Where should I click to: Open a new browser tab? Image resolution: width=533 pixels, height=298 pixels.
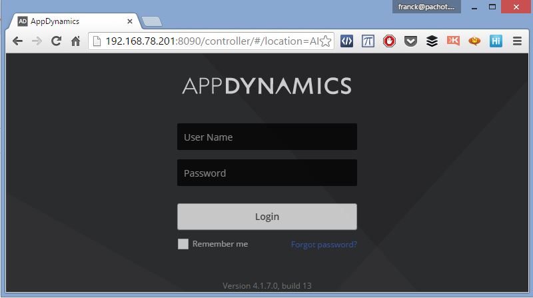[x=152, y=21]
